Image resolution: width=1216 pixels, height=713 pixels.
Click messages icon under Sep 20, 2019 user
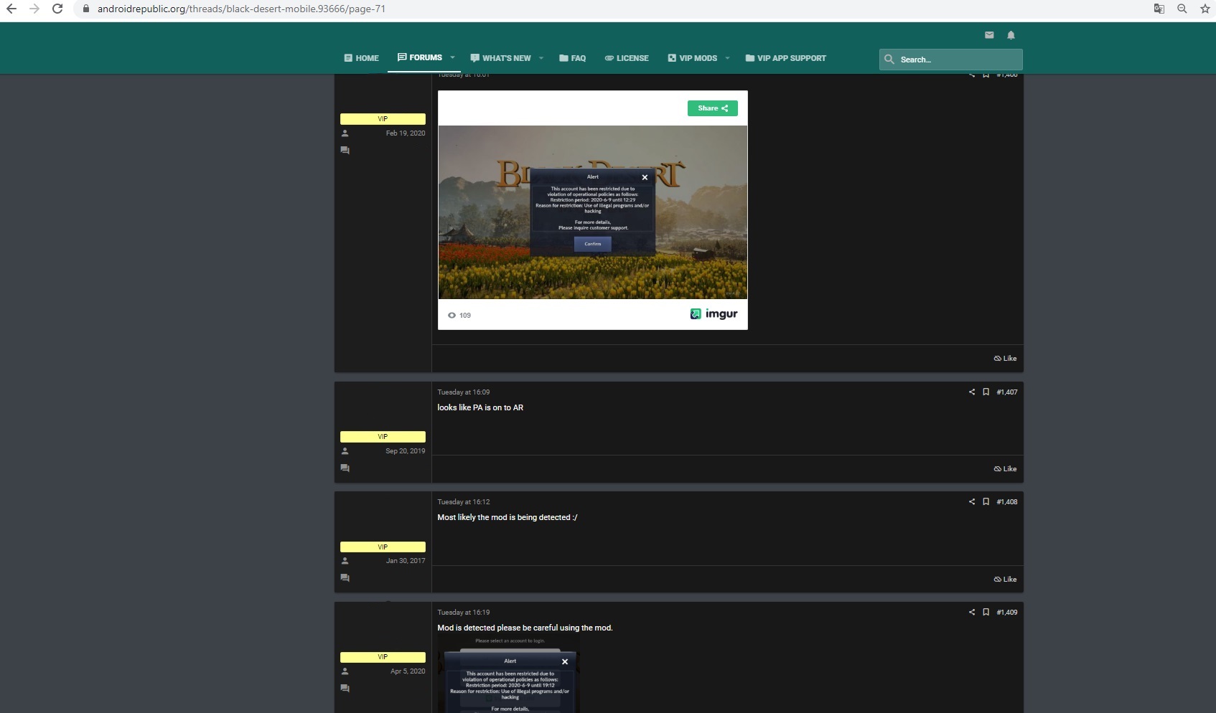(x=345, y=468)
